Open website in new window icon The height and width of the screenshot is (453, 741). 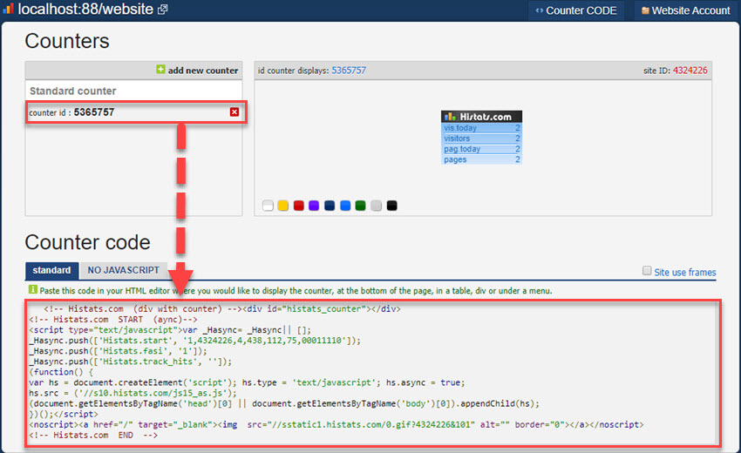tap(162, 10)
